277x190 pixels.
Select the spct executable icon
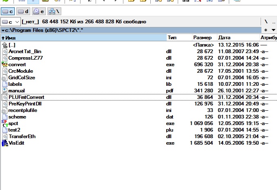click(4, 123)
